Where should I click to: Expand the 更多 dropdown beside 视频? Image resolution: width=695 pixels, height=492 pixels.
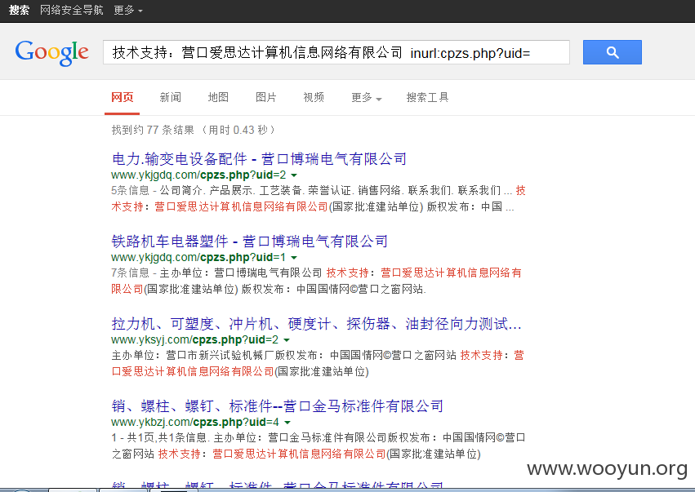pos(366,97)
